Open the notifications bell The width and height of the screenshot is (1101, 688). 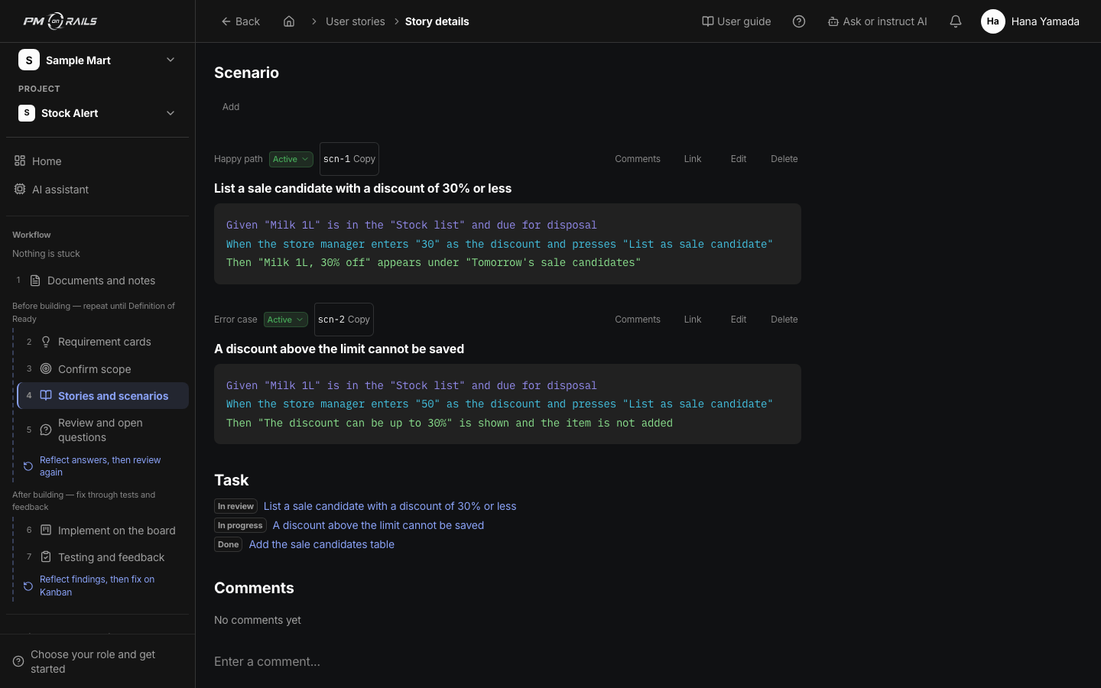pyautogui.click(x=956, y=21)
